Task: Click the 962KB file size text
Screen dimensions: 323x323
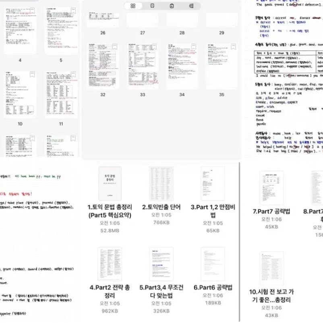Action: point(110,311)
